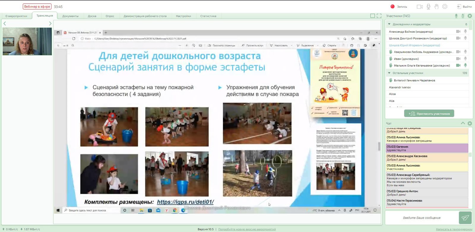The width and height of the screenshot is (475, 232).
Task: Go to next video with right chevron
Action: tap(50, 23)
